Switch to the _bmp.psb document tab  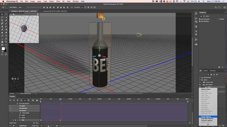(x=54, y=11)
